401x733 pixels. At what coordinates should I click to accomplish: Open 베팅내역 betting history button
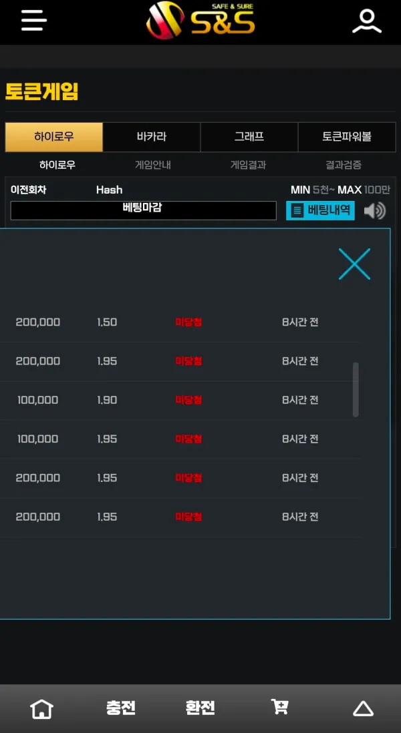pos(320,210)
